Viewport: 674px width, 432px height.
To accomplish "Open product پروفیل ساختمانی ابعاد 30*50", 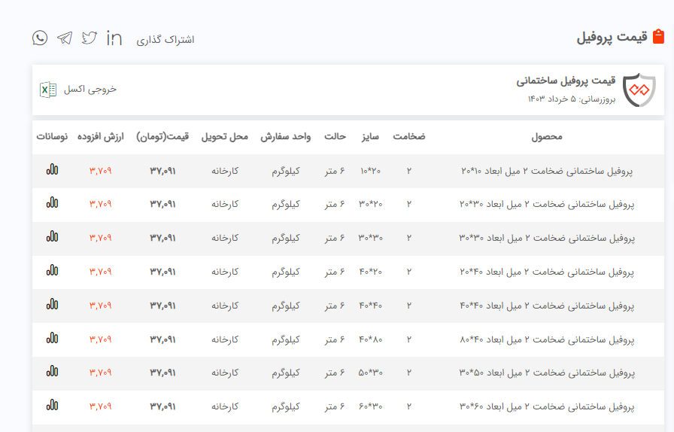I will point(547,373).
